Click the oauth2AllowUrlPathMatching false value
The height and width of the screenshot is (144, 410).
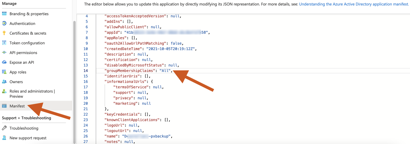click(x=176, y=43)
